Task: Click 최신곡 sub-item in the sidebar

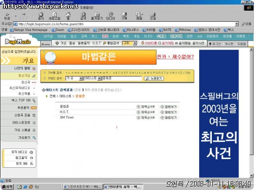Action: [x=26, y=82]
